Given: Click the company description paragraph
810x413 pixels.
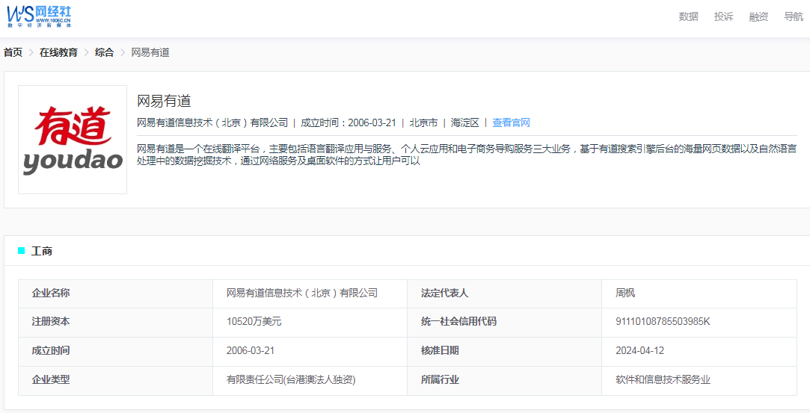Looking at the screenshot, I should (x=467, y=155).
